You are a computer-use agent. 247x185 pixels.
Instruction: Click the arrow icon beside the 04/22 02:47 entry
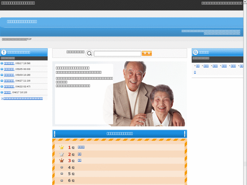tap(2, 87)
